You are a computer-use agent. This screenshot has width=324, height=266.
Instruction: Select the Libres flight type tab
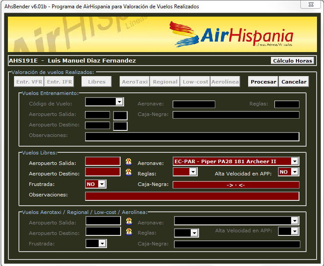pos(97,82)
